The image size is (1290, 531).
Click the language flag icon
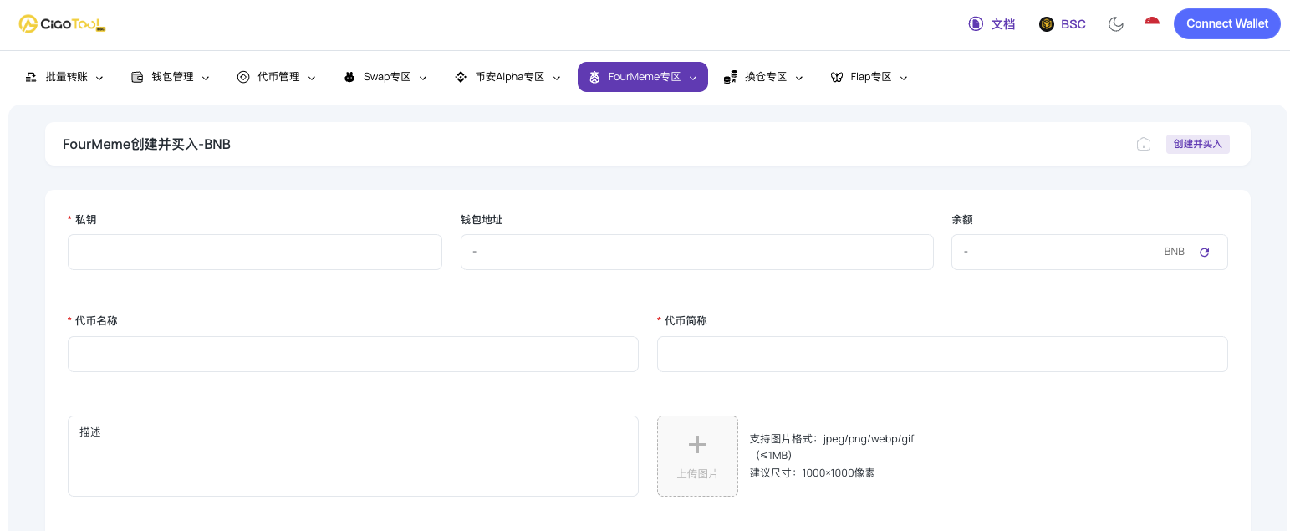pos(1152,23)
